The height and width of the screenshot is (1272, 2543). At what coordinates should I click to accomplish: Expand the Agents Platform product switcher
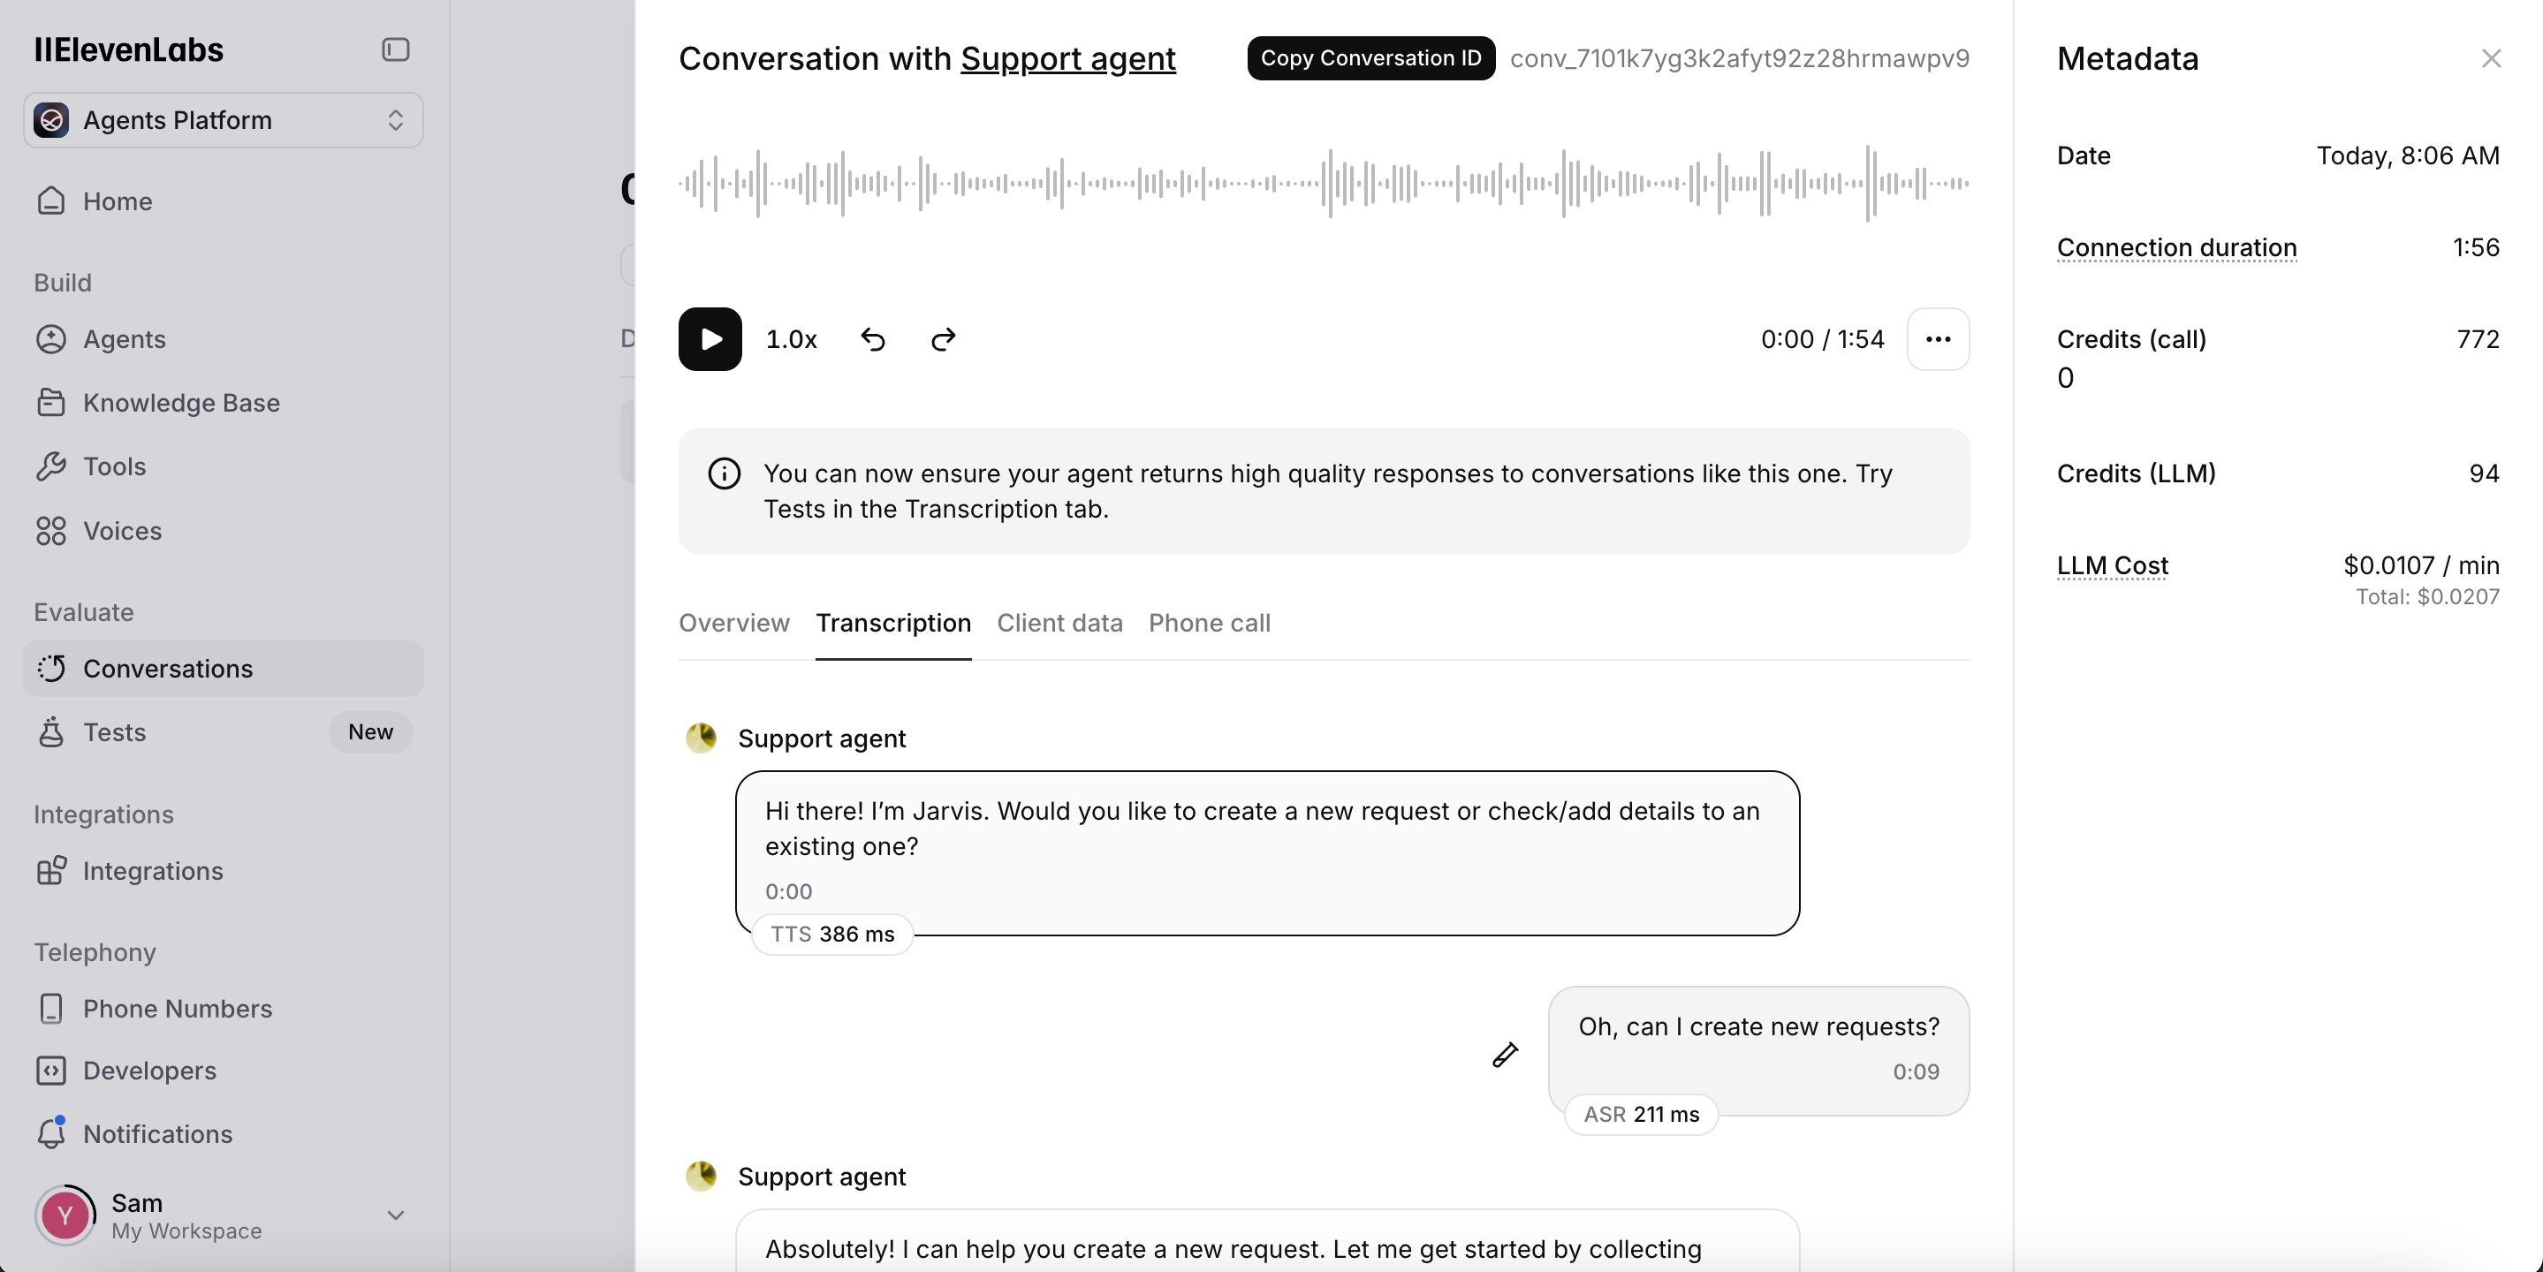tap(223, 120)
